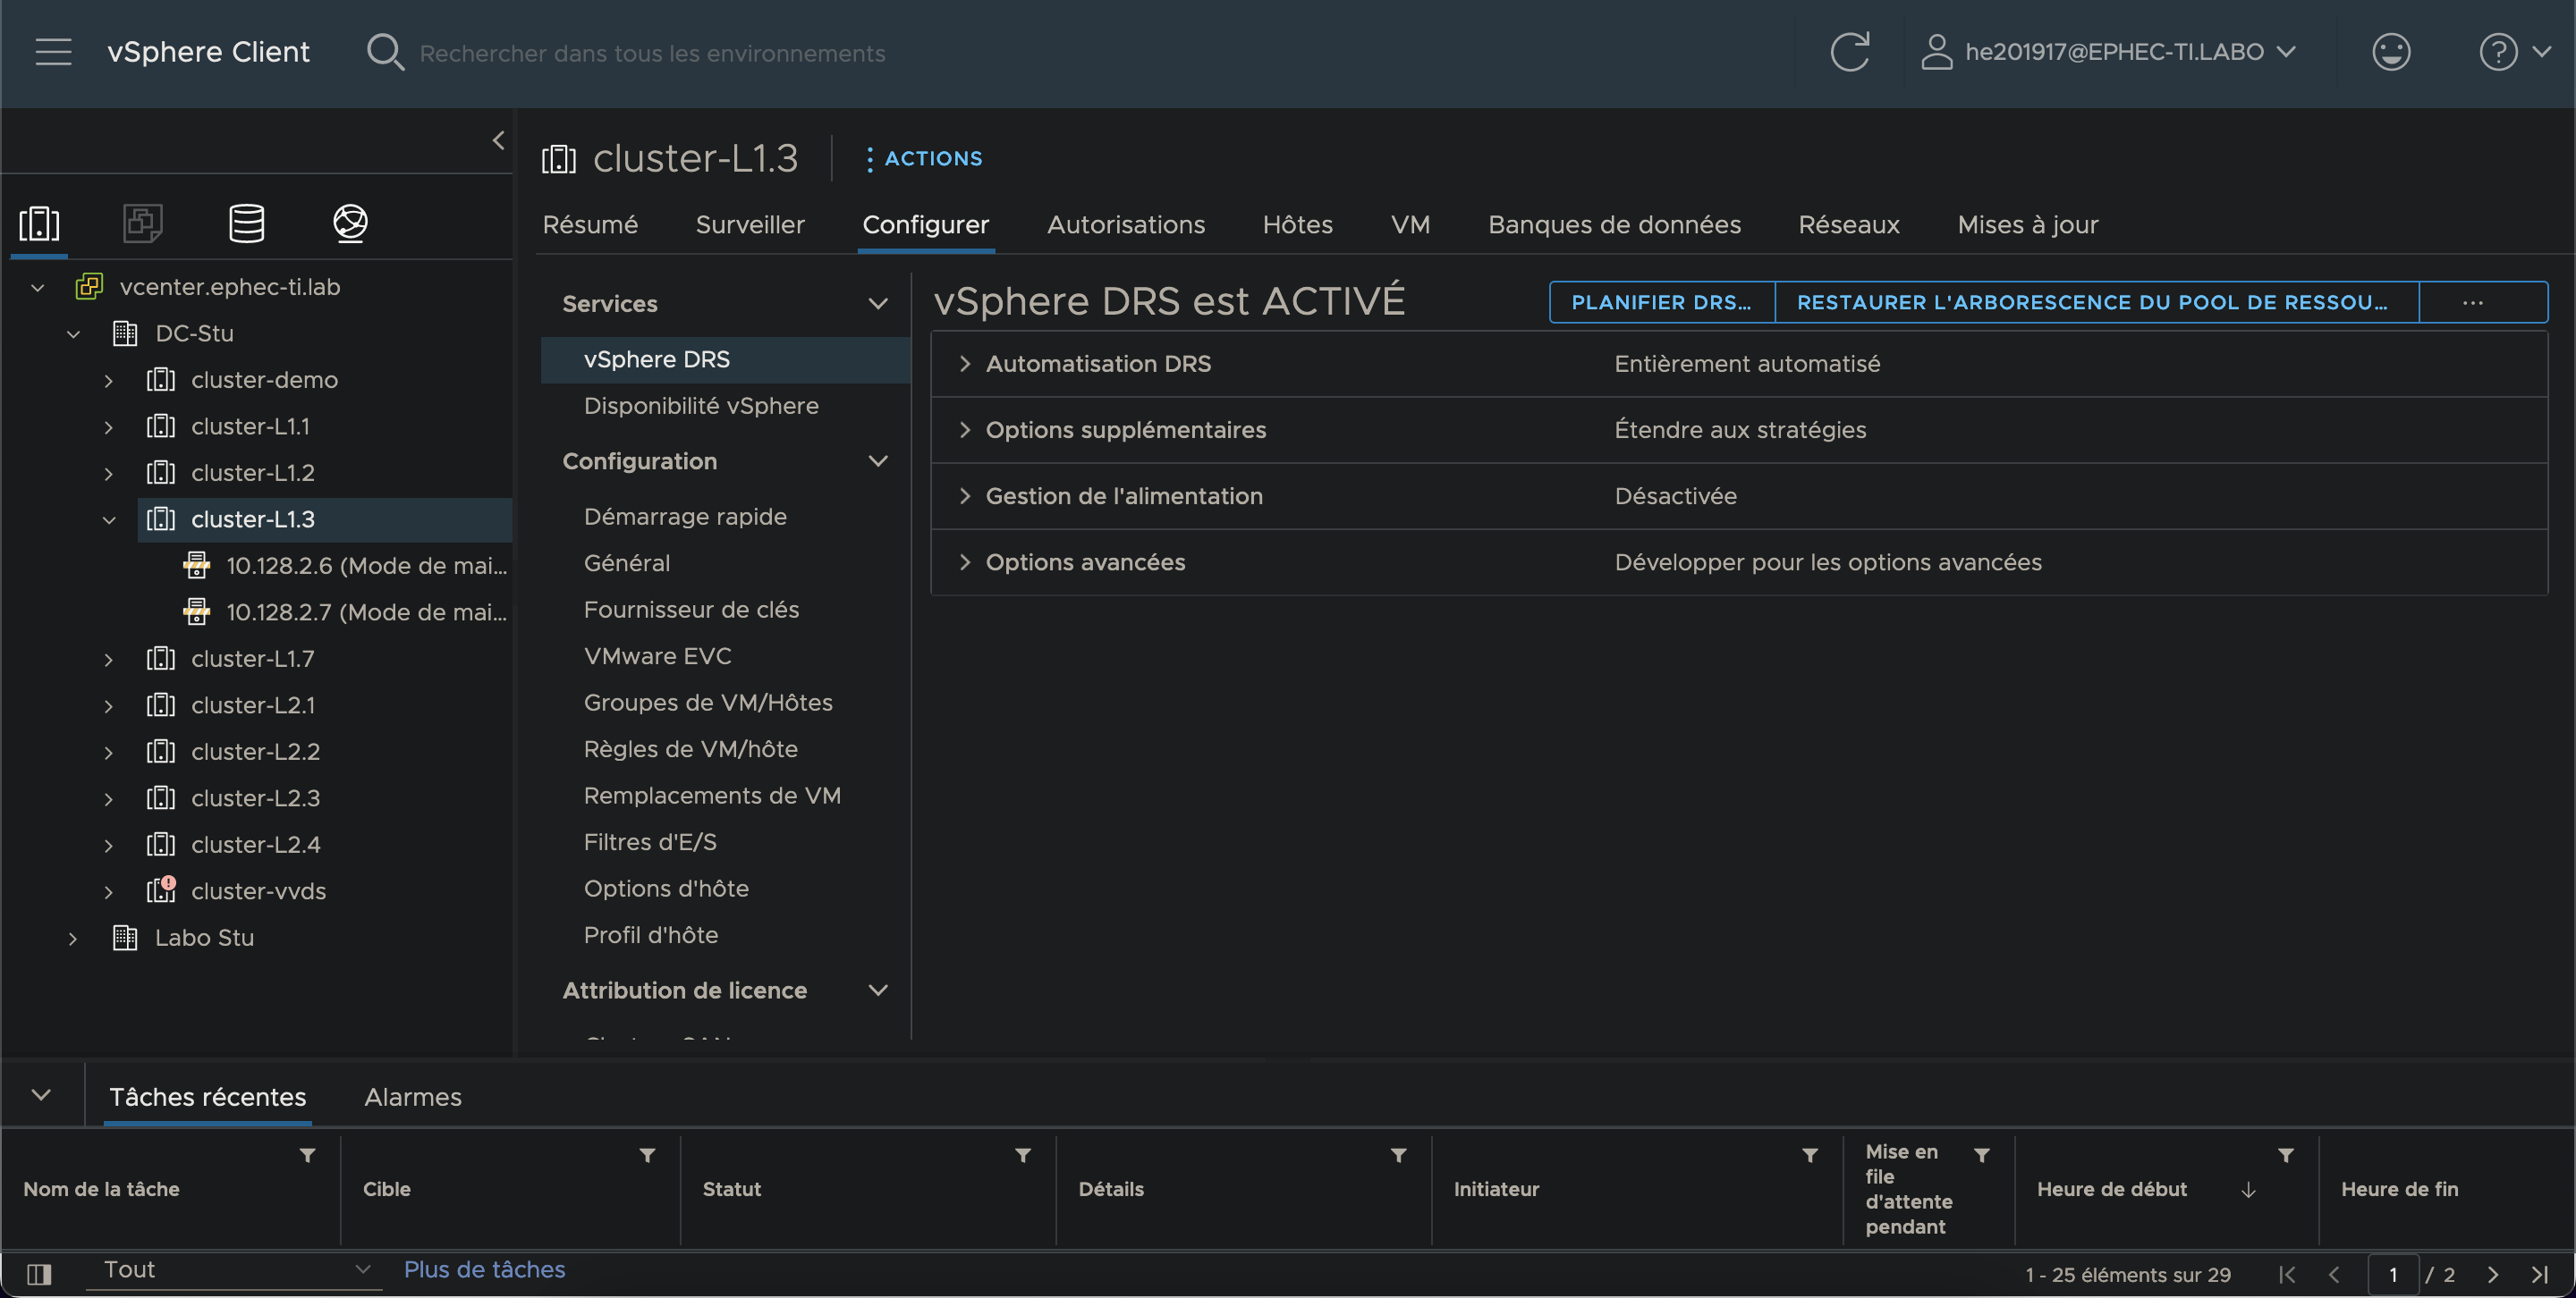The height and width of the screenshot is (1298, 2576).
Task: Select cluster-L2.4 in the inventory tree
Action: pos(255,845)
